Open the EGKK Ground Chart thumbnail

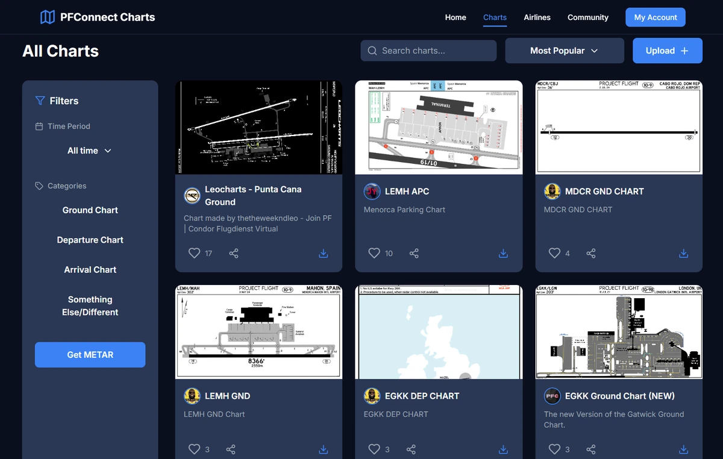click(x=618, y=332)
